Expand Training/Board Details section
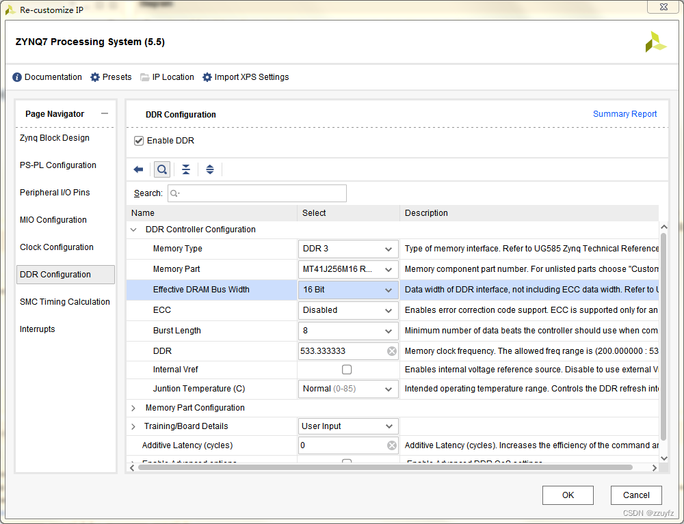684x524 pixels. coord(133,426)
